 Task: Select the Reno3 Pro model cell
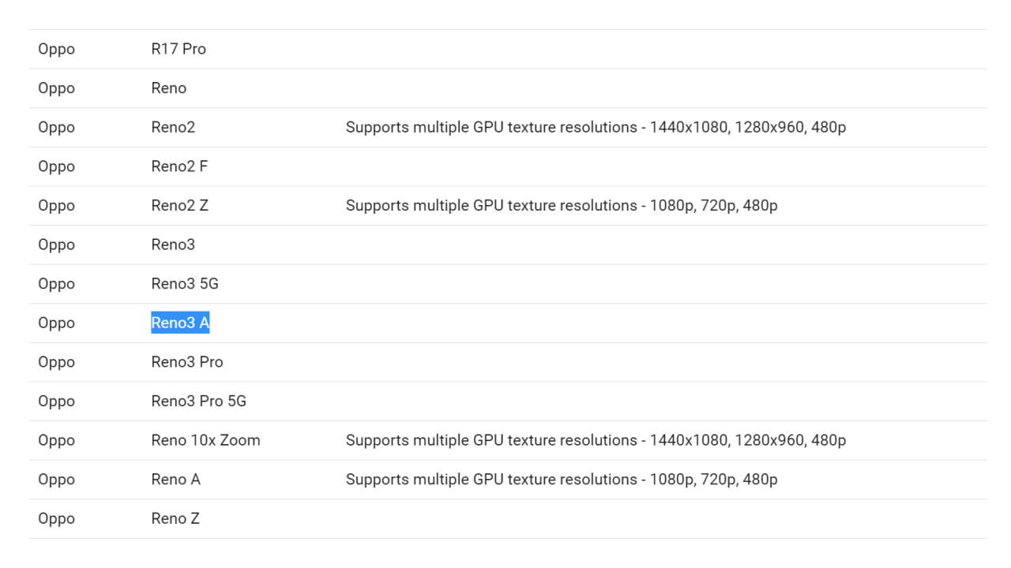(187, 362)
